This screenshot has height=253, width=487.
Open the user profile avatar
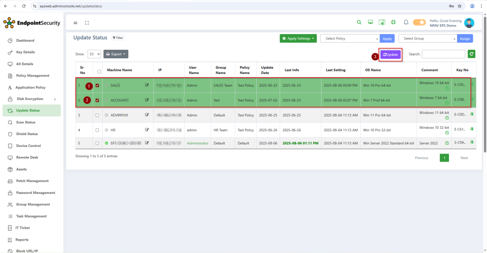click(x=469, y=23)
